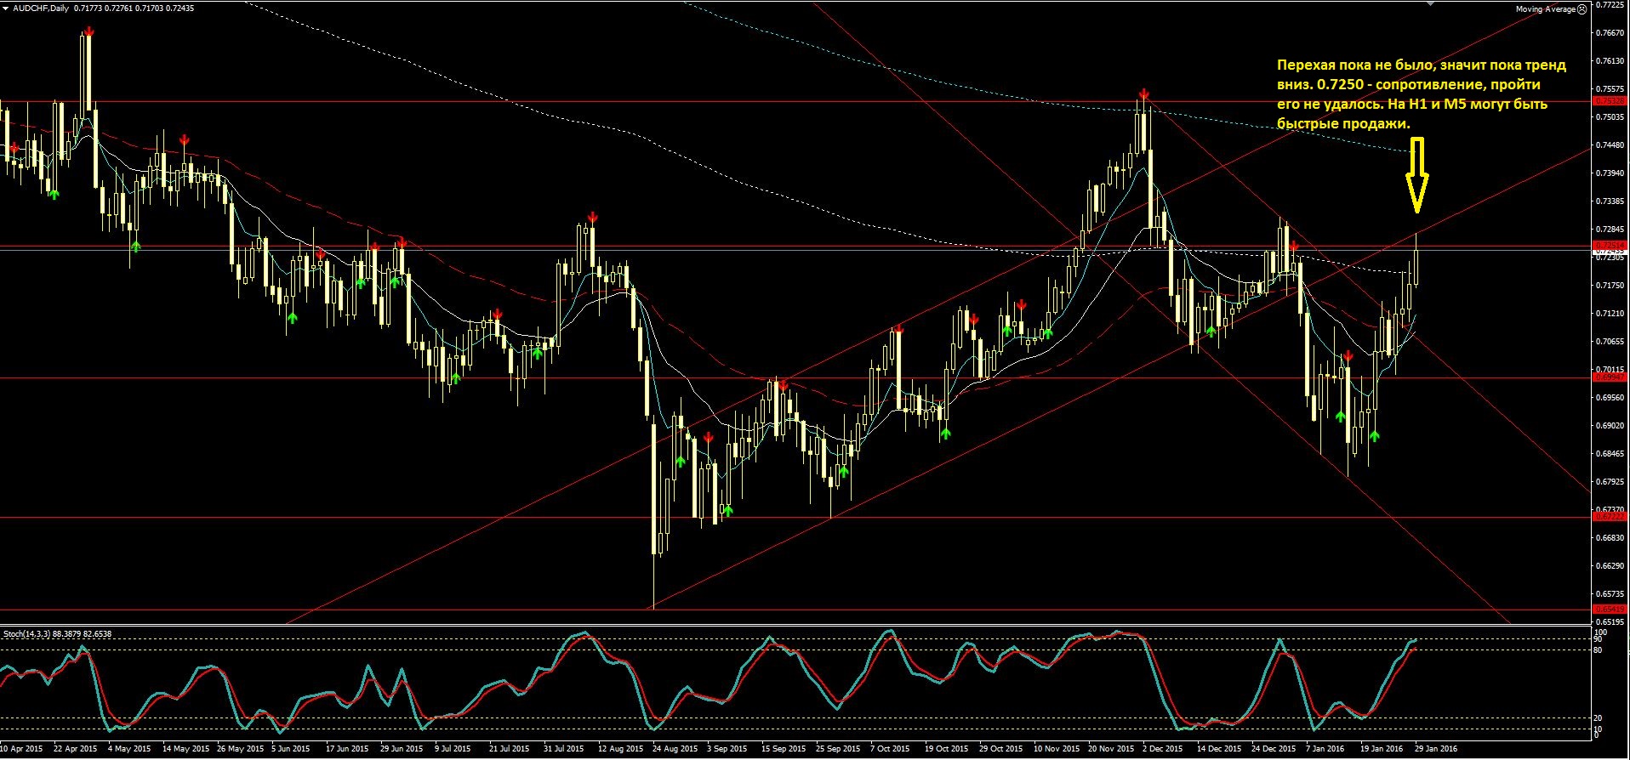Click the 0.73385 price scale value
This screenshot has height=760, width=1630.
[x=1609, y=201]
